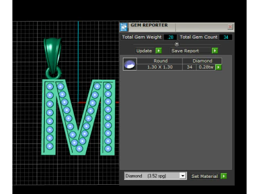The image size is (259, 194).
Task: Click the Diamond material cell
Action: [202, 61]
